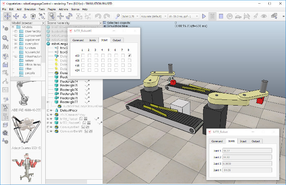The width and height of the screenshot is (286, 185).
Task: Check input bit 2 in +08 row
Action: tap(89, 60)
